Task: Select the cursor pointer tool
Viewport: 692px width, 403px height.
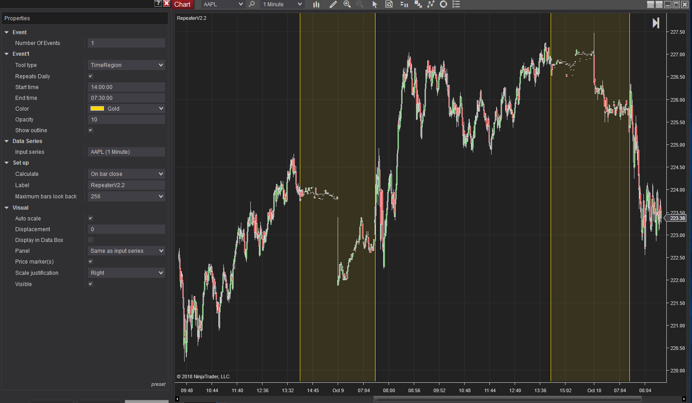Action: [x=375, y=4]
